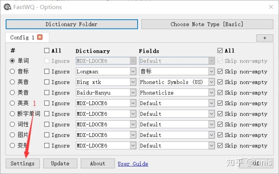The height and width of the screenshot is (174, 279).
Task: Confirm with the OK button
Action: pos(256,163)
